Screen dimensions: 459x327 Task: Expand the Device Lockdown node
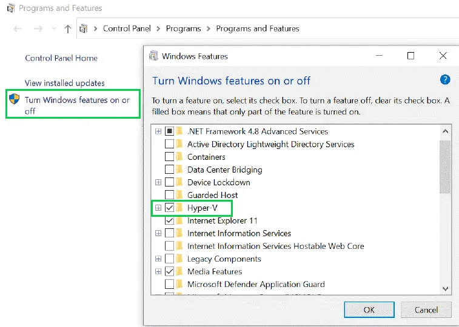pyautogui.click(x=158, y=182)
